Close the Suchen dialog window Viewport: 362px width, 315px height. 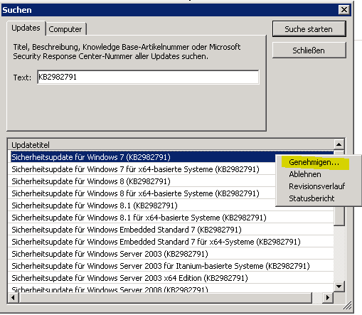coord(344,10)
